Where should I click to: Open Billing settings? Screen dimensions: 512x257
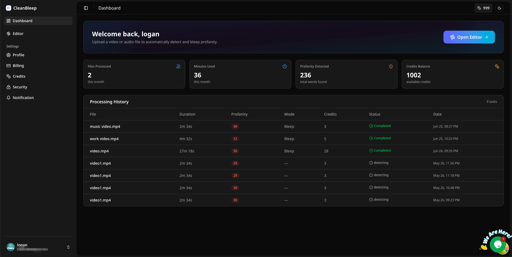(38, 66)
